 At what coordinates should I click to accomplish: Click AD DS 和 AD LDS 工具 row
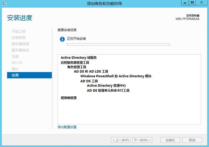91,72
